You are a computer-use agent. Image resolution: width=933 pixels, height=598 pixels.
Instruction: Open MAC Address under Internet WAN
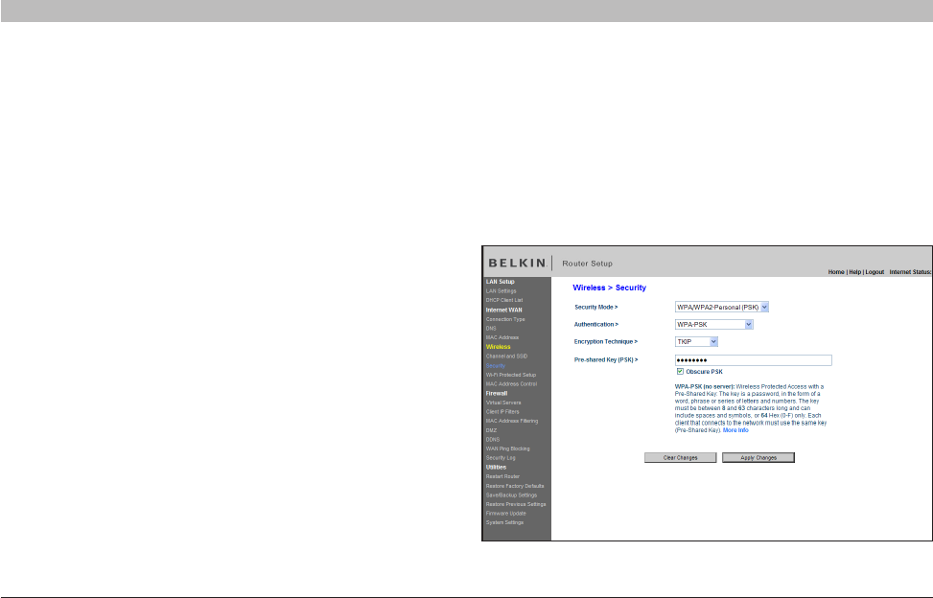click(502, 337)
